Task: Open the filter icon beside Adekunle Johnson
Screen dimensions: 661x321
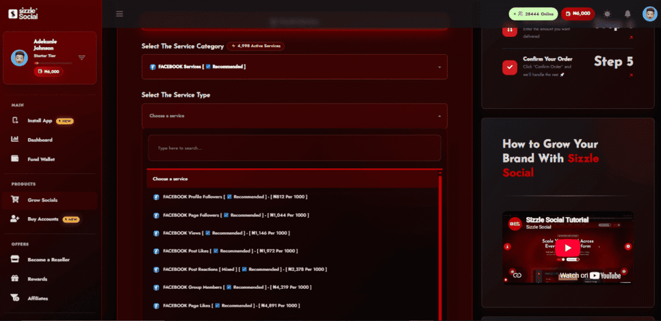Action: 82,57
